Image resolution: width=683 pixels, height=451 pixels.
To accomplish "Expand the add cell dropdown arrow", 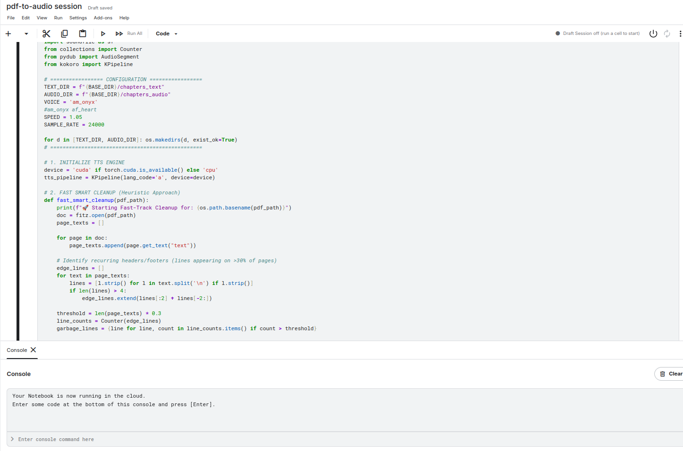I will 26,33.
